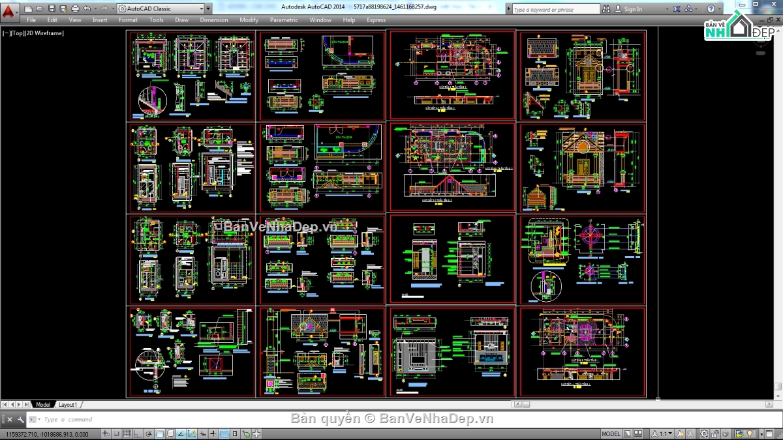Click the New drawing icon

[28, 9]
